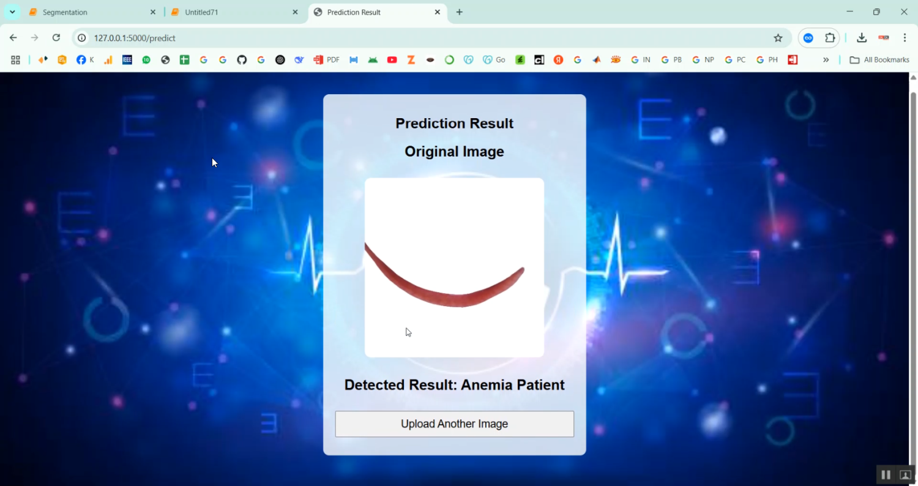
Task: Open the GitHub bookmark
Action: coord(242,59)
